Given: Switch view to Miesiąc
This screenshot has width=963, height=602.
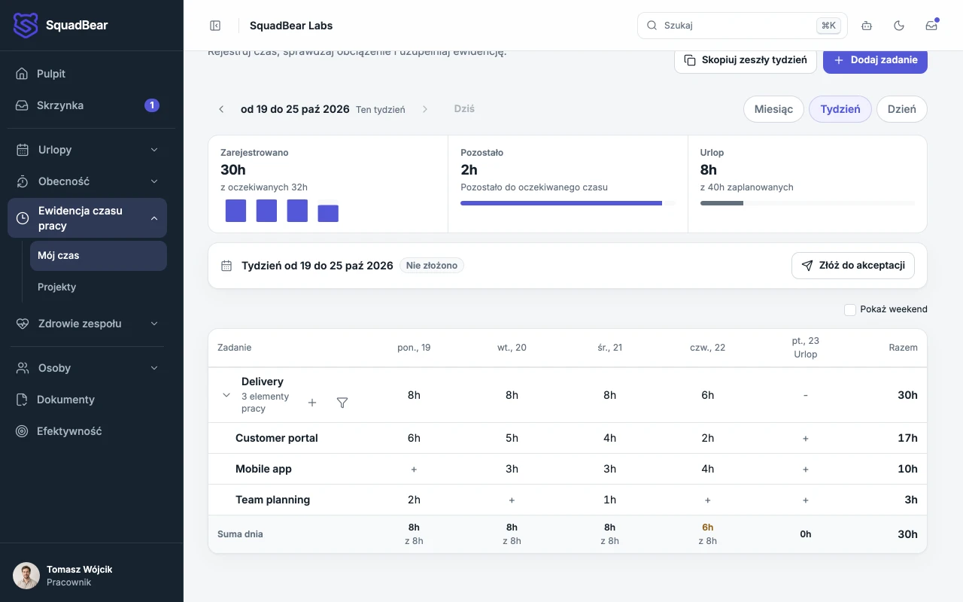Looking at the screenshot, I should [773, 109].
